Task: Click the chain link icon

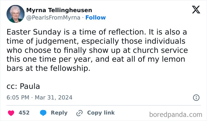Action: 79,113
